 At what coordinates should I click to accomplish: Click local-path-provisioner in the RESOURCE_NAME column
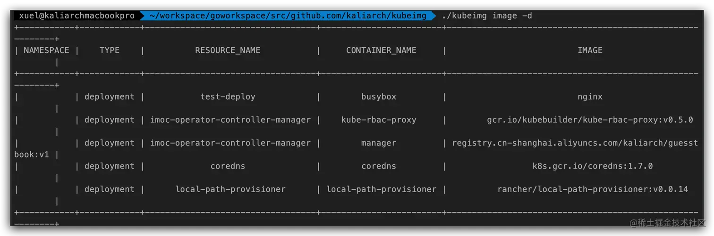coord(230,189)
